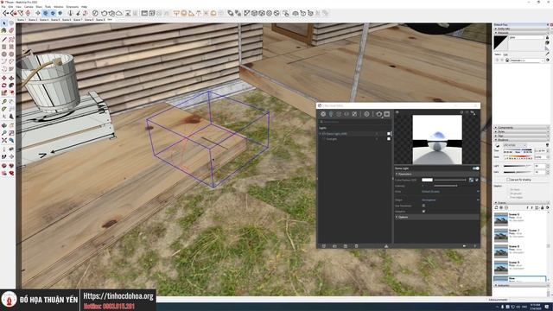The image size is (553, 311).
Task: Adjust Shadows Light slider
Action: coord(518,166)
